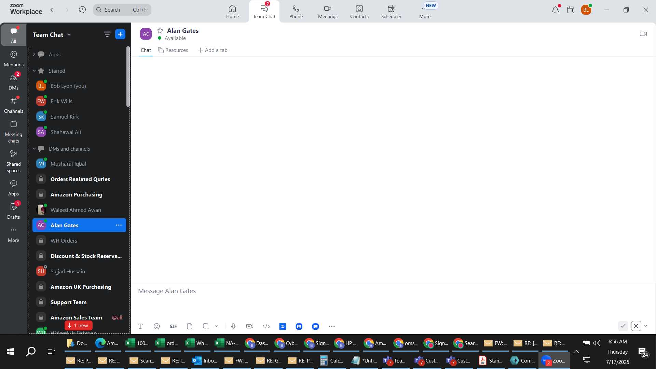
Task: Open the Calculator taskbar item
Action: (x=331, y=360)
